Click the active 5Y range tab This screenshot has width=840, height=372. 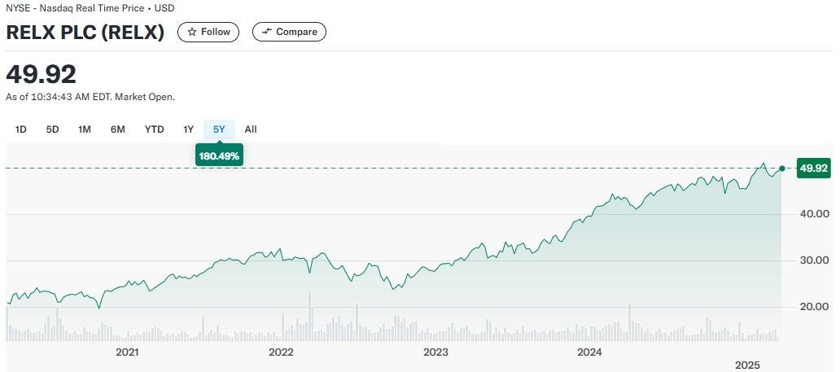click(219, 129)
